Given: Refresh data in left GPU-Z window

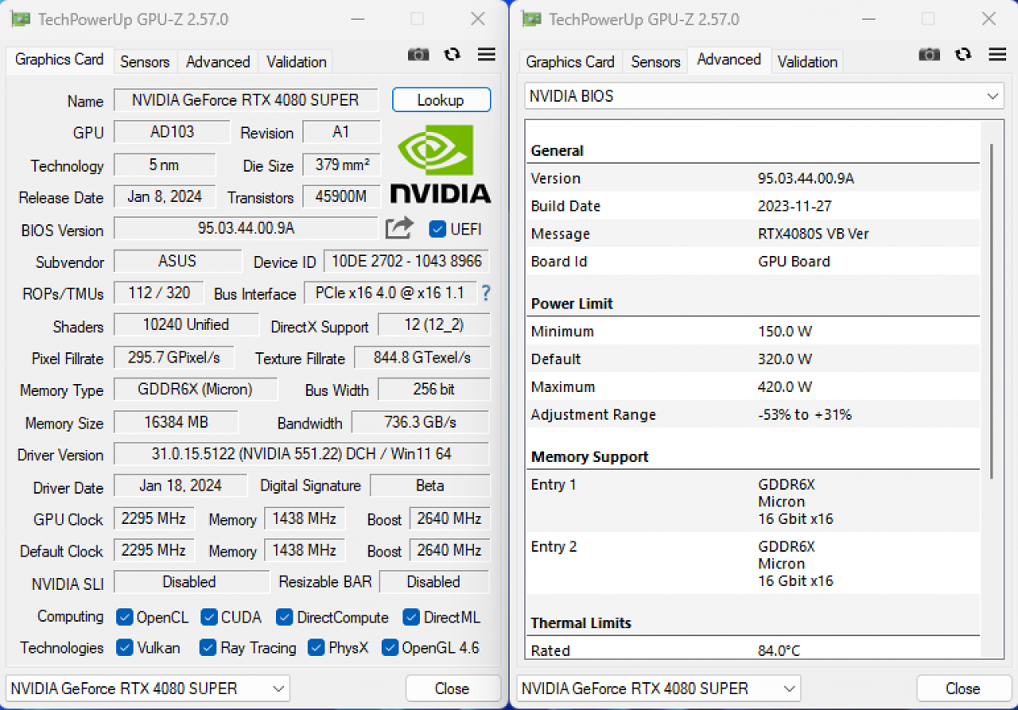Looking at the screenshot, I should [x=453, y=54].
